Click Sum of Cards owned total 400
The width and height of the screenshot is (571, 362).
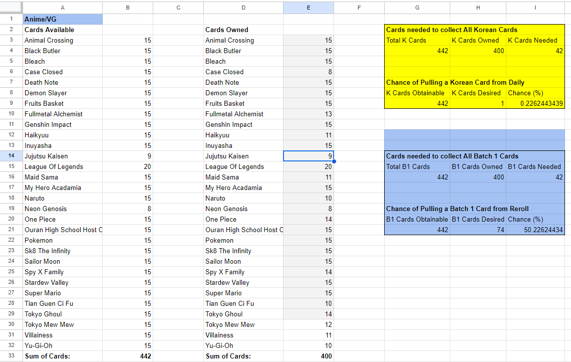point(309,356)
